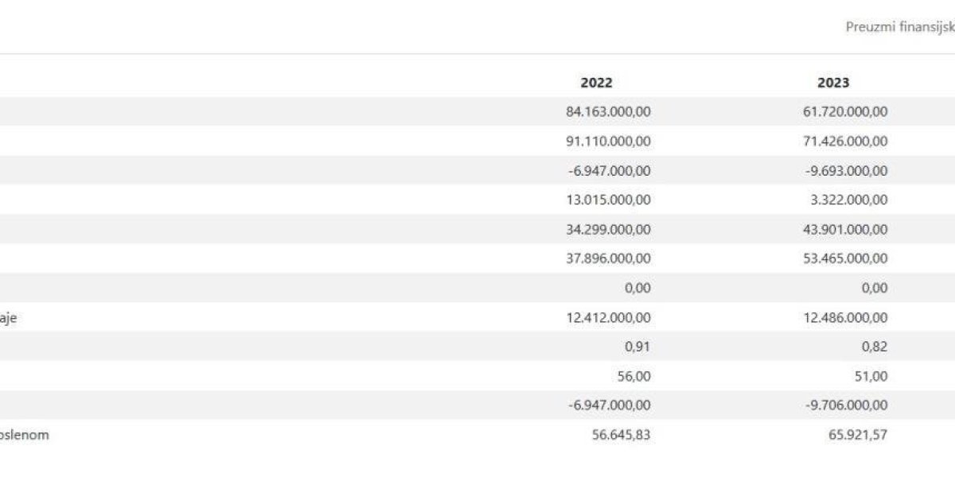
Task: Select the 65.921,57 cell
Action: tap(856, 435)
